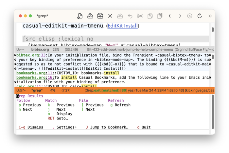Click the New File toolbar icon
This screenshot has width=229, height=153.
80,16
